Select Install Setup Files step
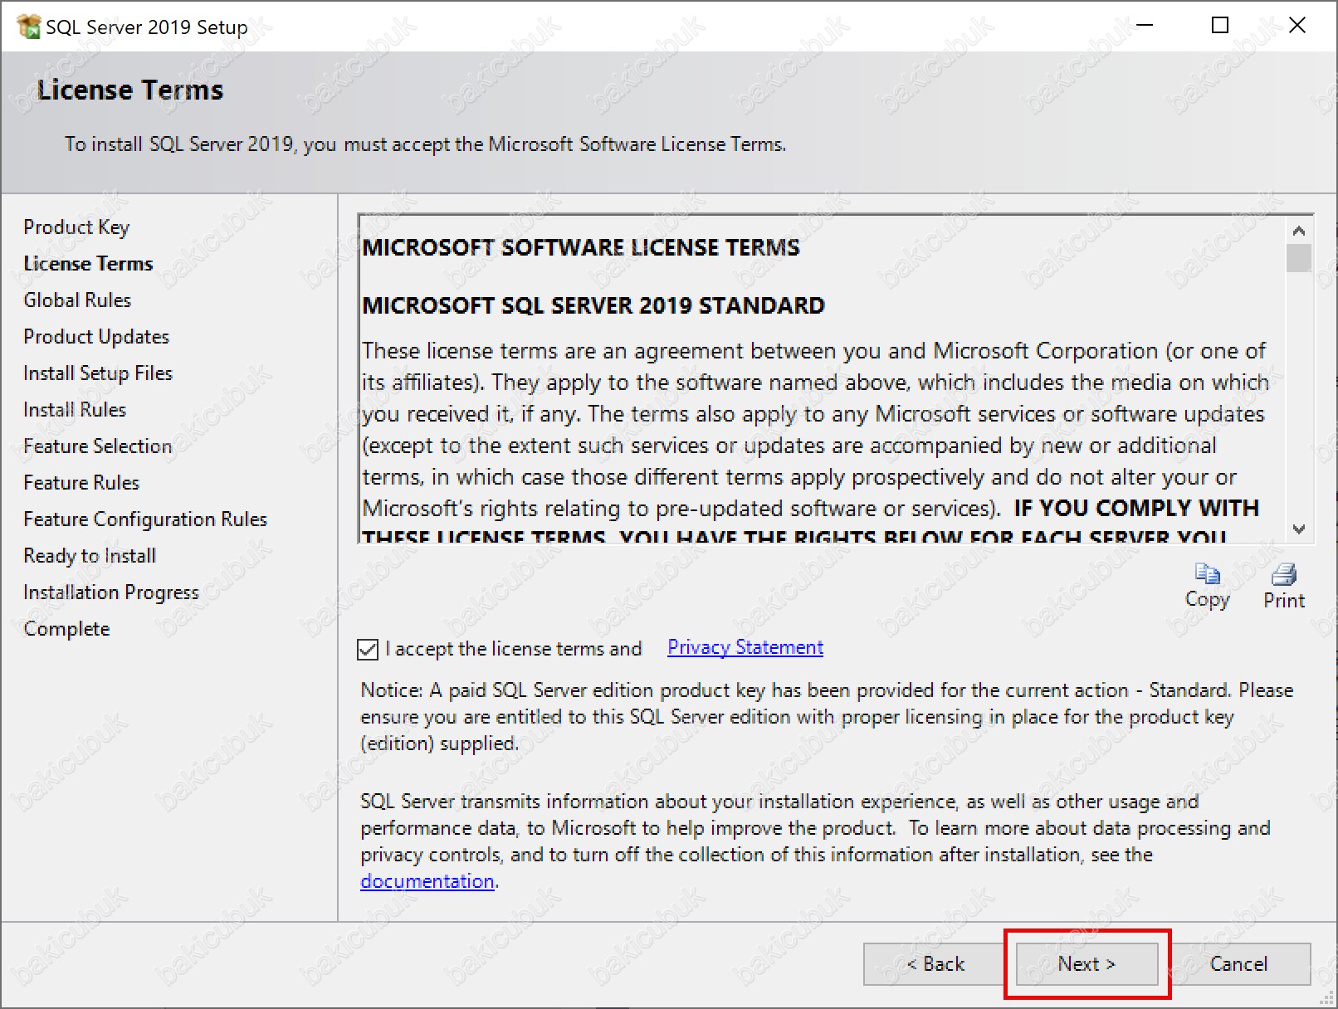Image resolution: width=1338 pixels, height=1009 pixels. (x=98, y=373)
